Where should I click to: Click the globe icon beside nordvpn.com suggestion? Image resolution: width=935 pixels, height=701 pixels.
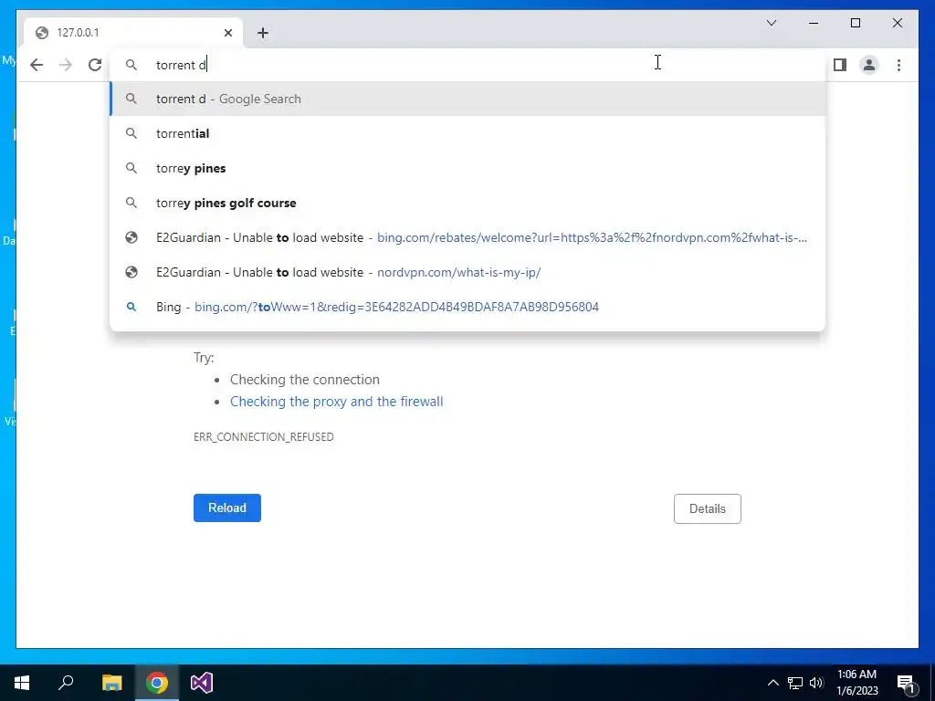pyautogui.click(x=131, y=272)
